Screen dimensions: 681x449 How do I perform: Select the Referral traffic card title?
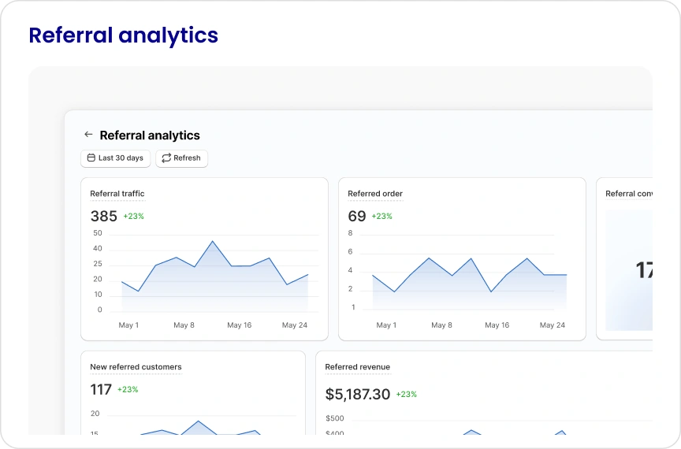click(117, 194)
